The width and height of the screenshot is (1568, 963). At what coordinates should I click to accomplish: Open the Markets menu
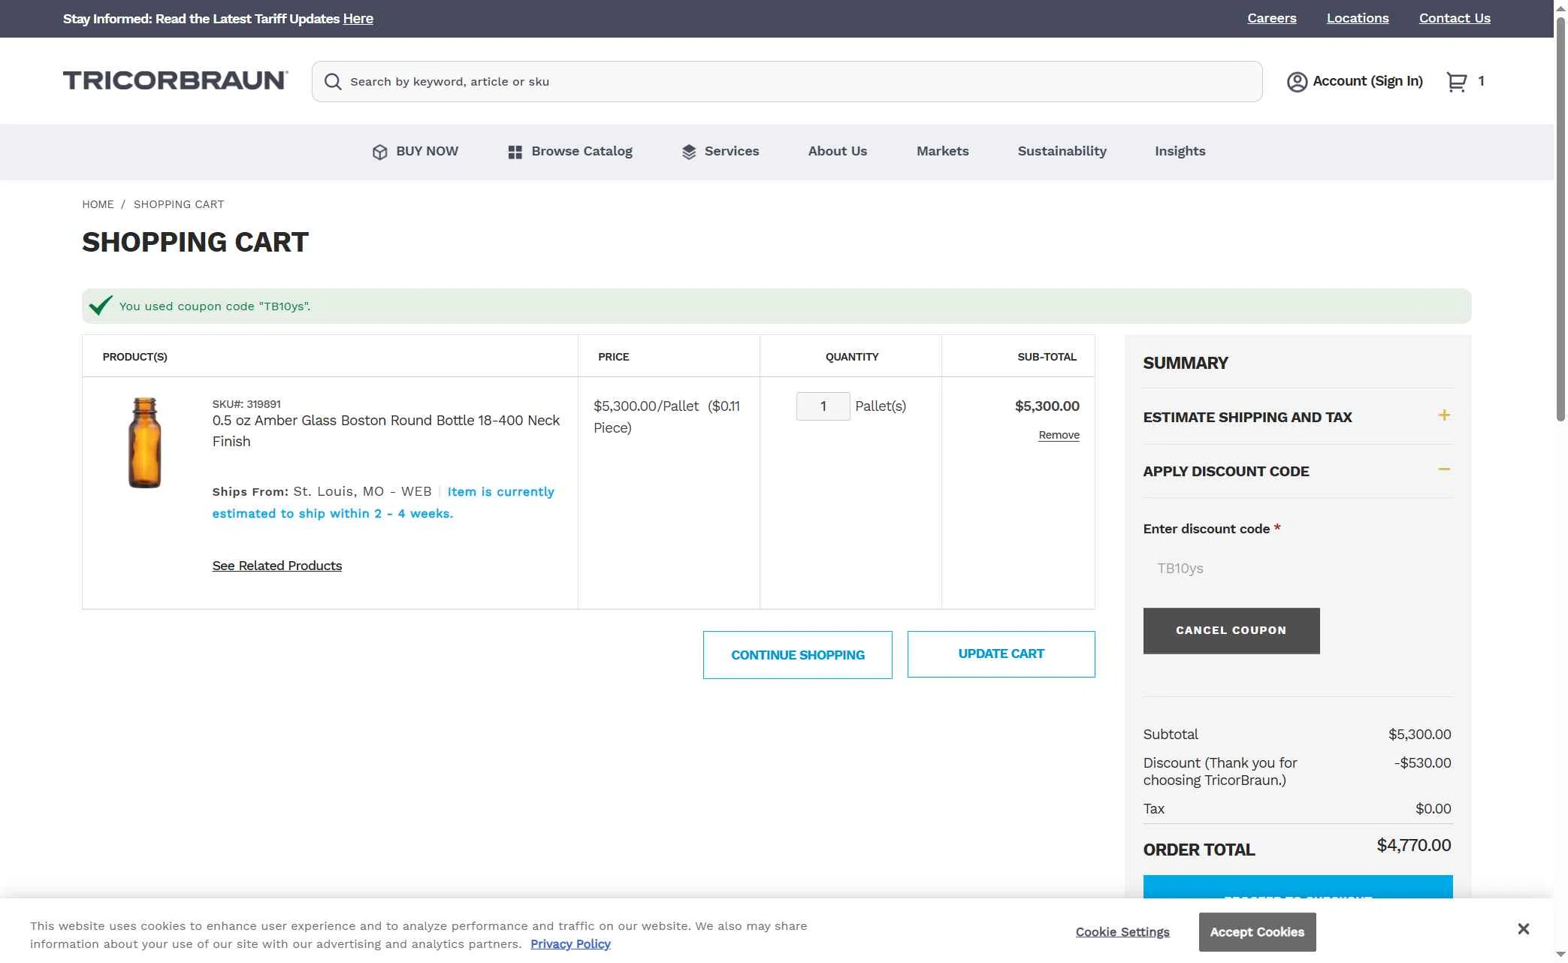942,151
